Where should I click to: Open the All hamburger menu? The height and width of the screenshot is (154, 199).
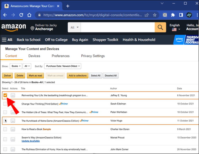click(7, 40)
